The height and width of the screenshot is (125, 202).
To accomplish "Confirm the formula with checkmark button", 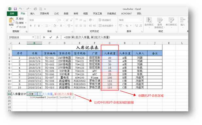I will point(51,37).
